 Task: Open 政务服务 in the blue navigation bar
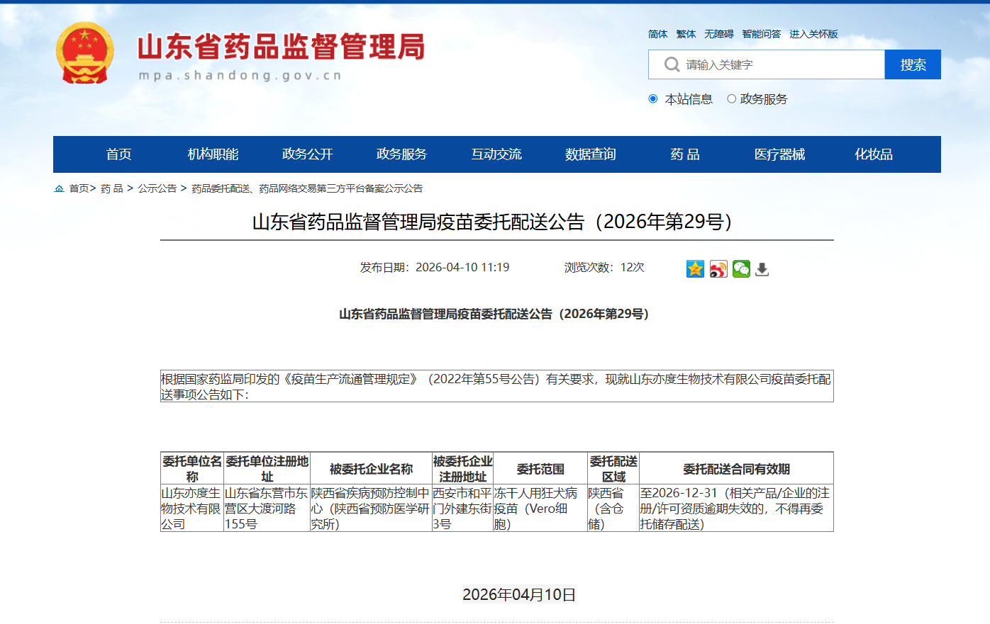point(401,154)
